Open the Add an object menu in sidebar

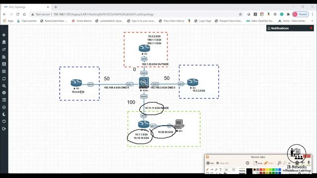coord(4,35)
